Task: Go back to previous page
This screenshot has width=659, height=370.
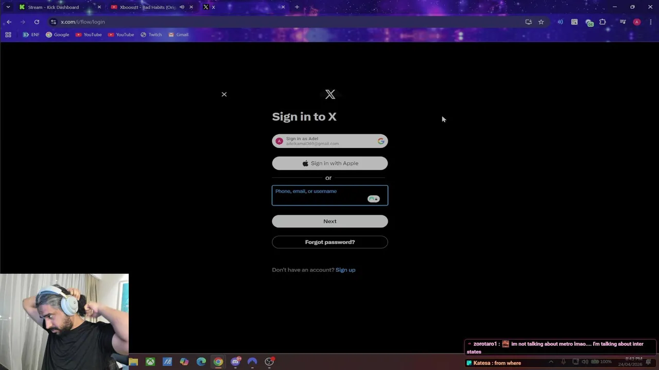Action: pos(9,22)
